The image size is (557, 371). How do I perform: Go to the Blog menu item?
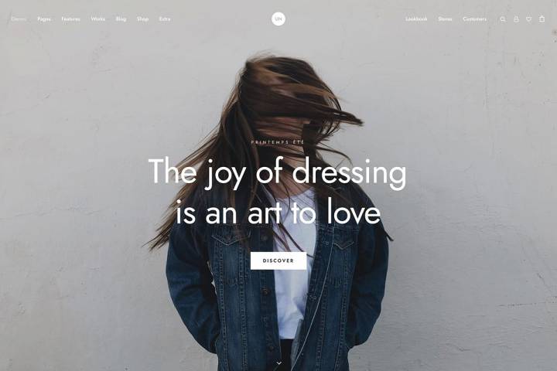121,19
